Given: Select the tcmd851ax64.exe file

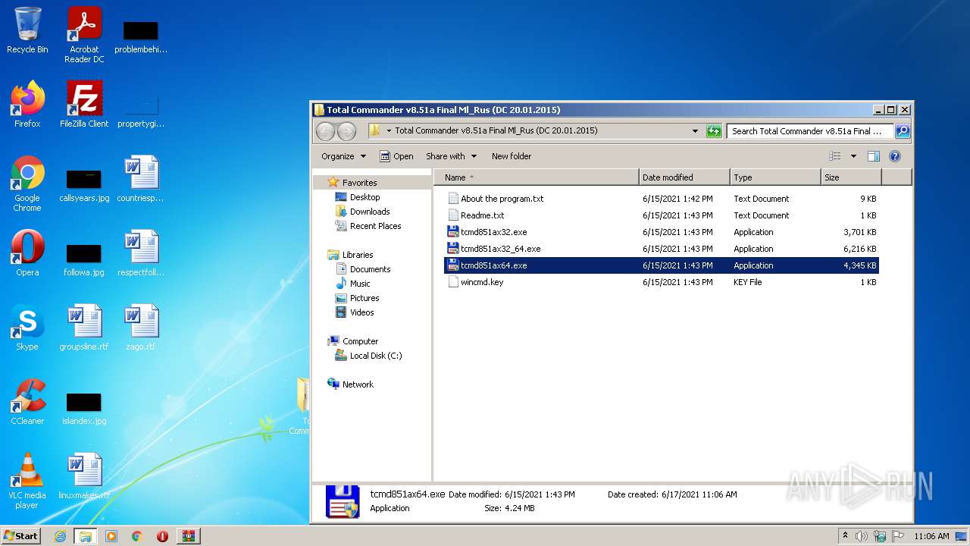Looking at the screenshot, I should point(662,265).
